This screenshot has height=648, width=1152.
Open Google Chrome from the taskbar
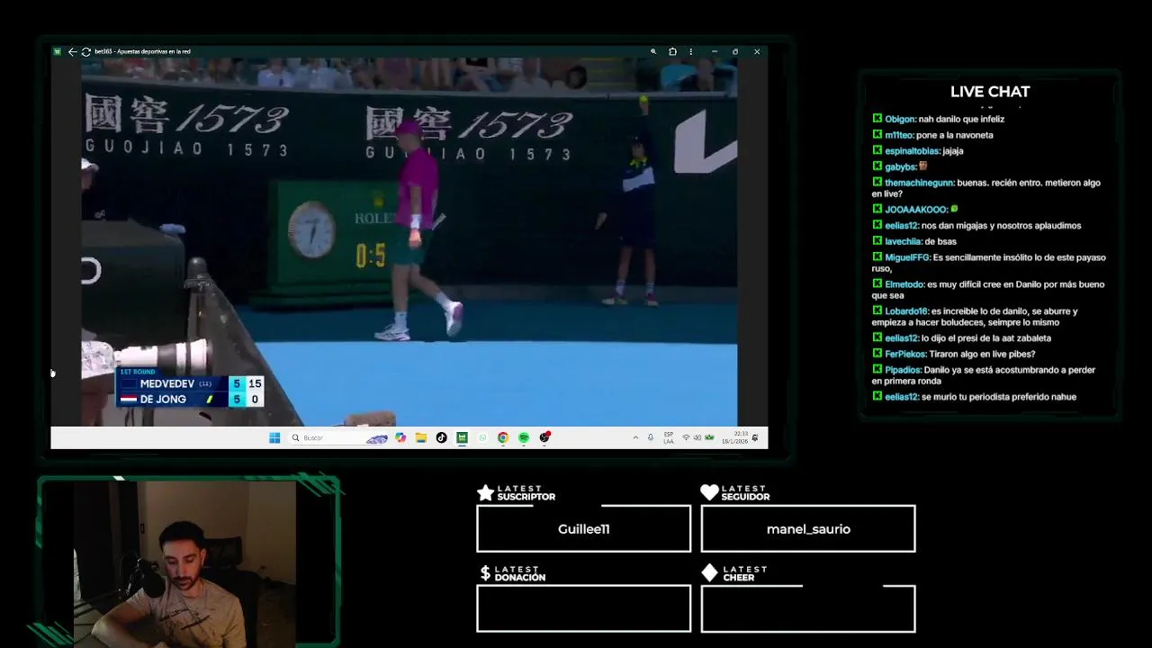coord(503,437)
